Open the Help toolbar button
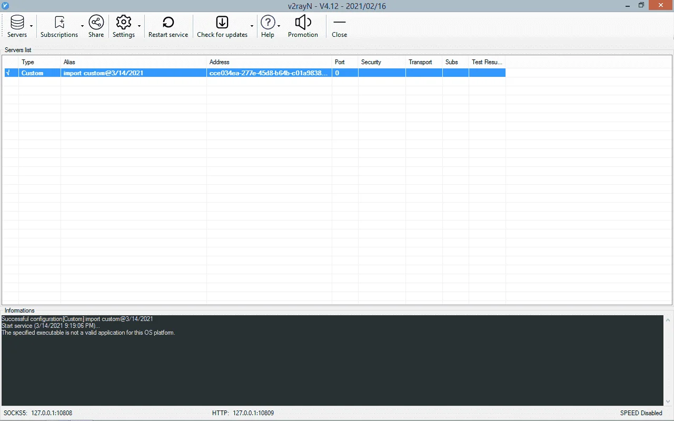The width and height of the screenshot is (674, 421). (267, 26)
